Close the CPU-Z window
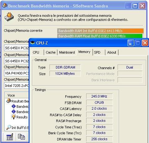Viewport: 149px width, 143px height. point(145,43)
